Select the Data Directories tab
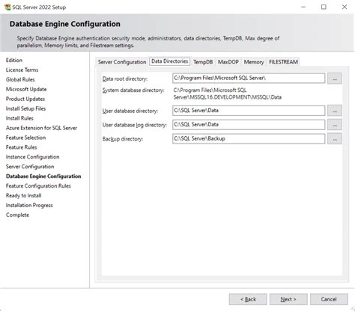 [x=170, y=61]
